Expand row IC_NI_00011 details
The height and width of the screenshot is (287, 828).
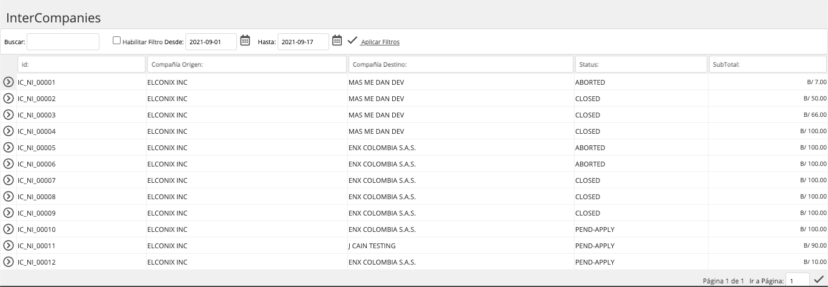8,245
